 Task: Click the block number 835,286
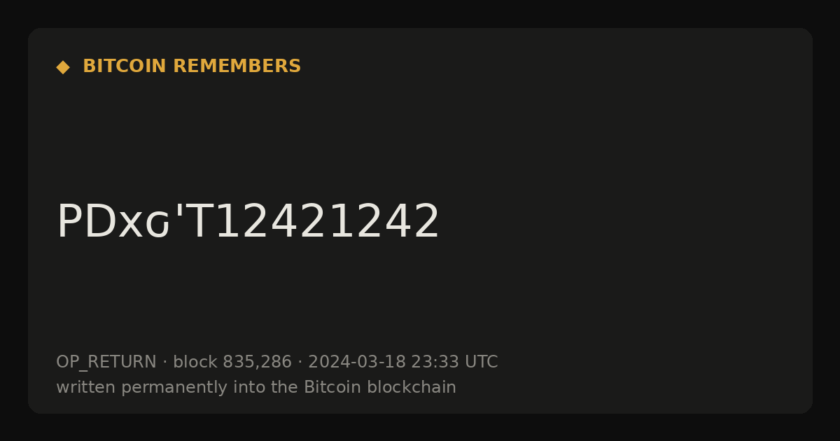point(257,363)
